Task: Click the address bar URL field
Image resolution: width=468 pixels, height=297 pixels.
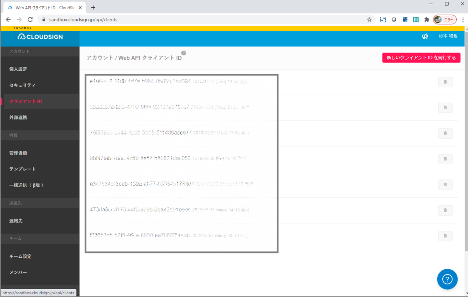Action: tap(207, 19)
